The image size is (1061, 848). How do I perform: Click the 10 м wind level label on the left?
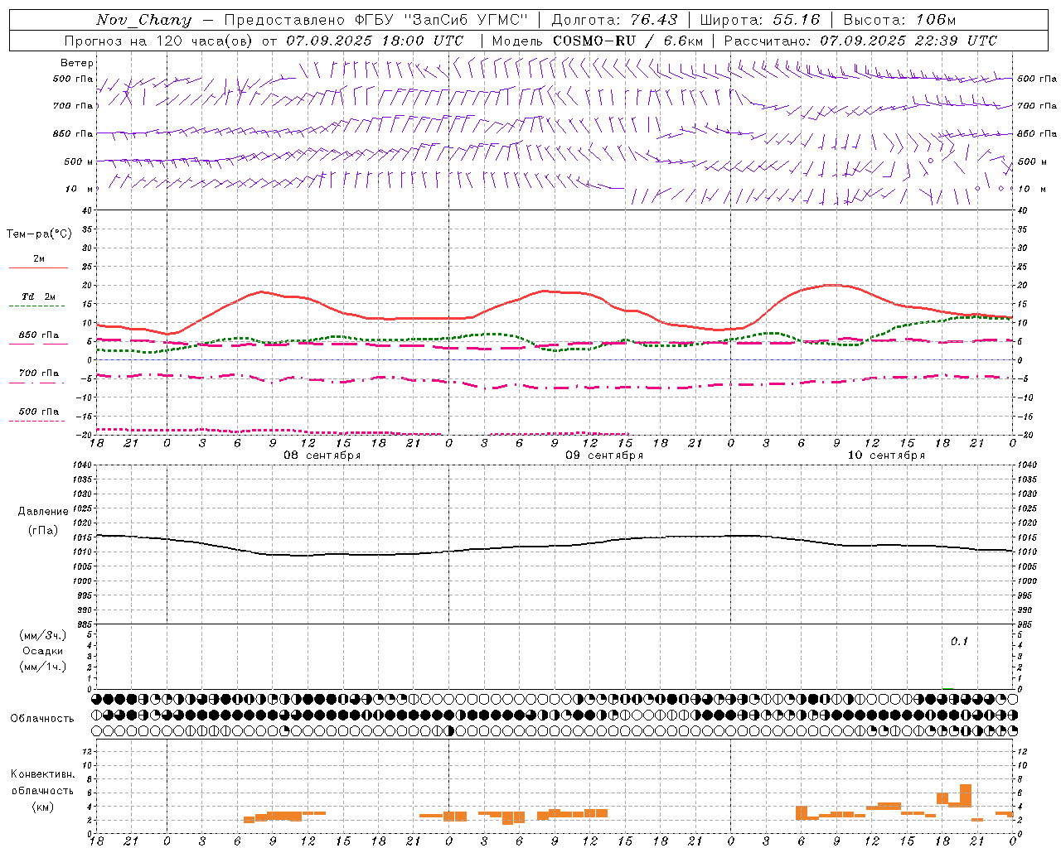pyautogui.click(x=80, y=189)
